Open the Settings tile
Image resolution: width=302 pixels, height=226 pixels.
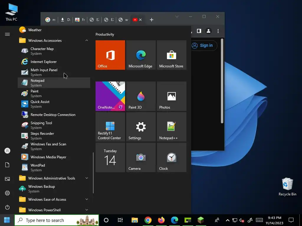(x=141, y=127)
